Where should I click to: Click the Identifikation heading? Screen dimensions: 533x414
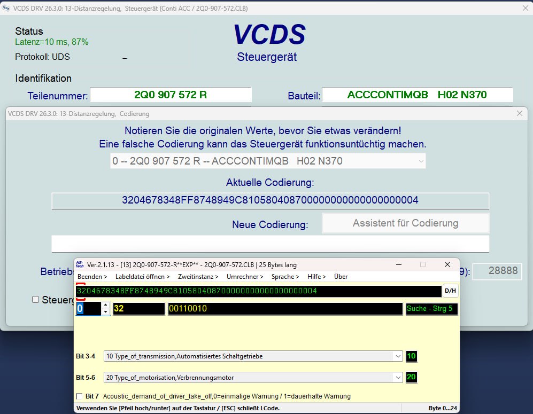[x=43, y=79]
